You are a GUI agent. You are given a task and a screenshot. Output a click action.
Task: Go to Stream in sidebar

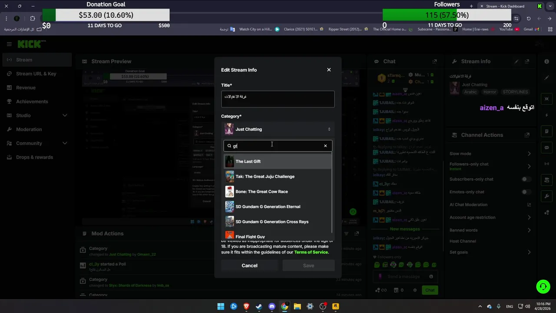[x=37, y=60]
